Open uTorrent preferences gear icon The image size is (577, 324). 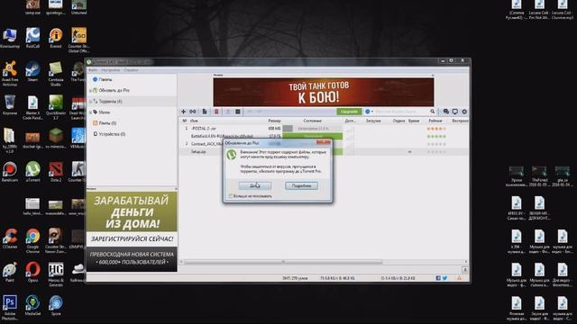coord(464,112)
